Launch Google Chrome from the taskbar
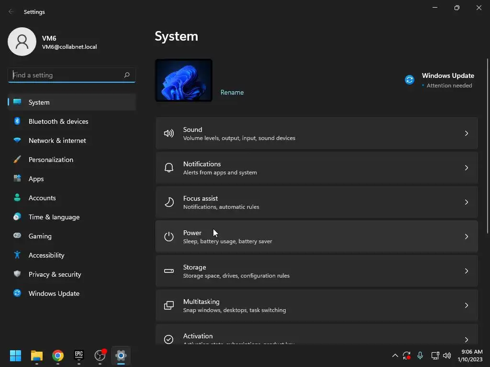This screenshot has height=367, width=490. (x=58, y=356)
